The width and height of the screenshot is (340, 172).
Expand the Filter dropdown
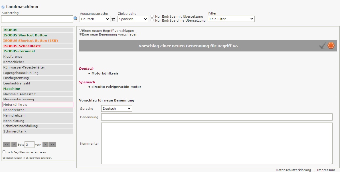tap(231, 19)
